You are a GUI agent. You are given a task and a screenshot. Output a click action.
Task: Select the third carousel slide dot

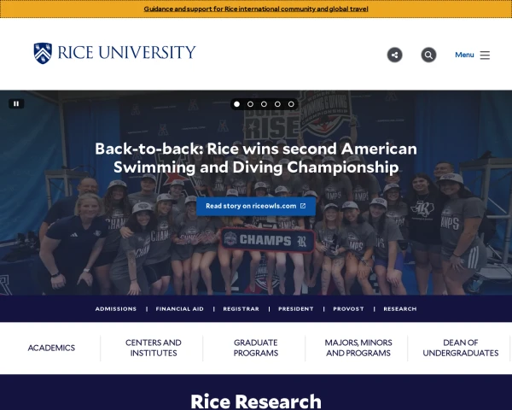point(264,104)
